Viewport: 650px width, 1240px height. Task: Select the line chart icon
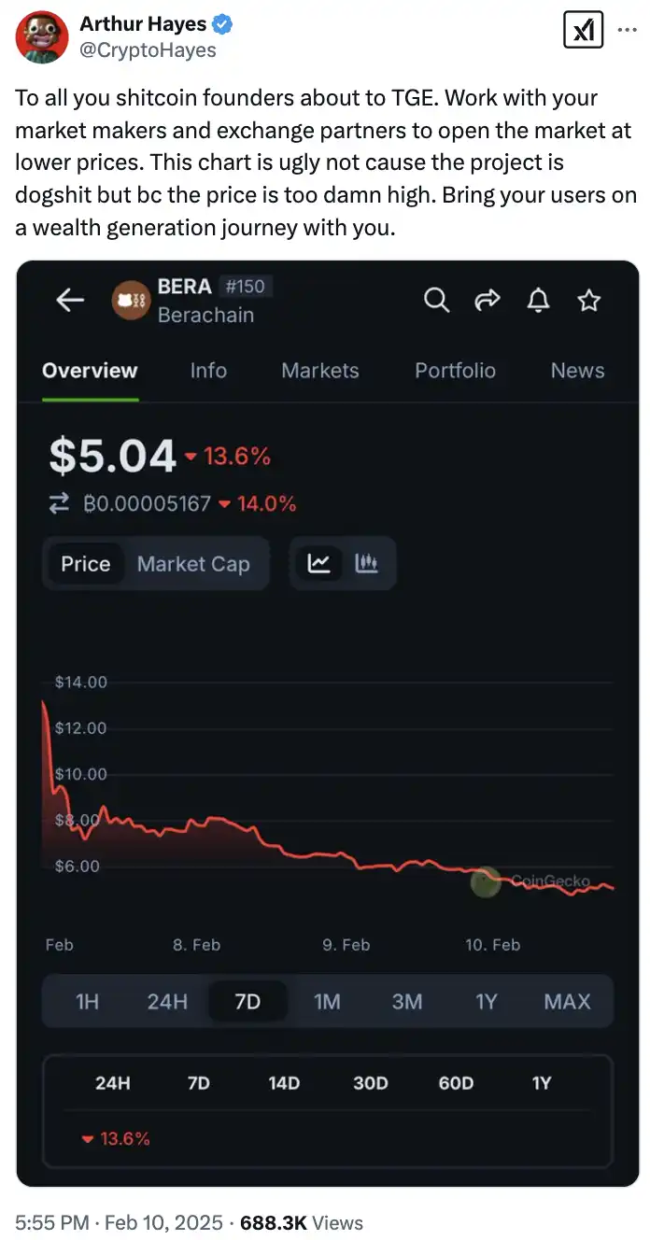coord(319,563)
